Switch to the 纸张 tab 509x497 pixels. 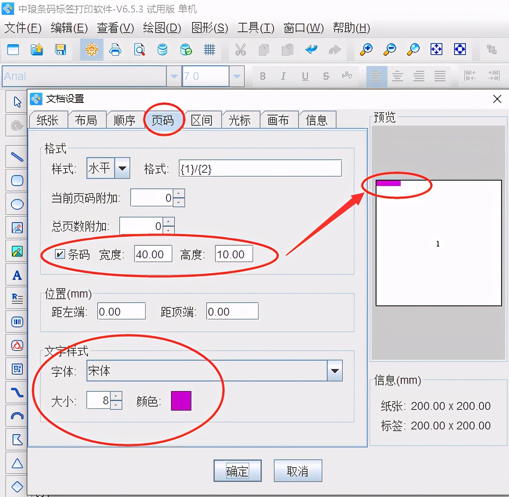48,120
